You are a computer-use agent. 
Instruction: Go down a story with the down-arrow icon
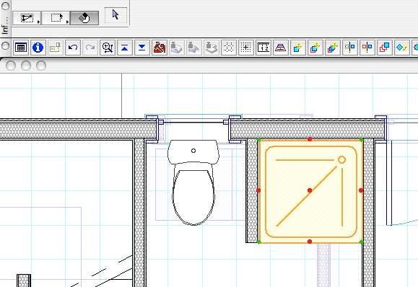pos(142,48)
